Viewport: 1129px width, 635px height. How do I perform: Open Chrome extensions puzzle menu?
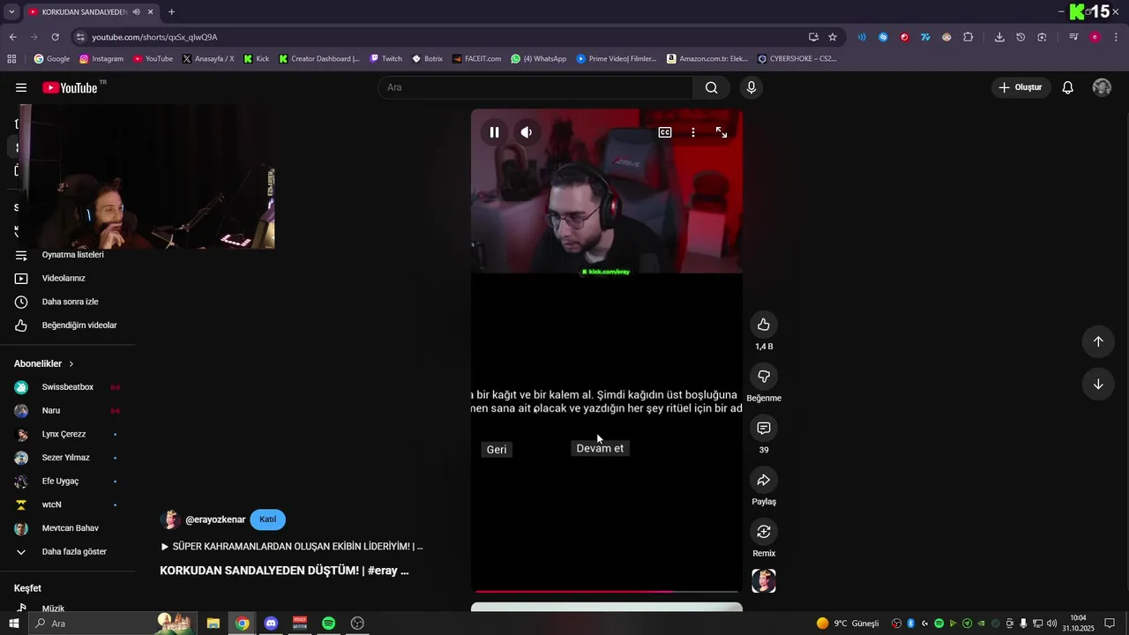[x=968, y=37]
